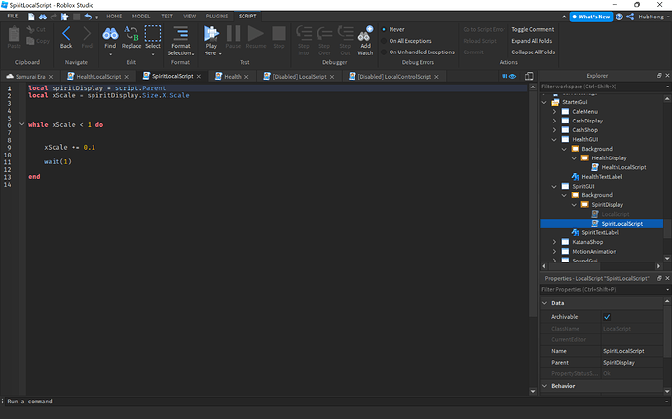Click the share icon near username

[x=630, y=17]
